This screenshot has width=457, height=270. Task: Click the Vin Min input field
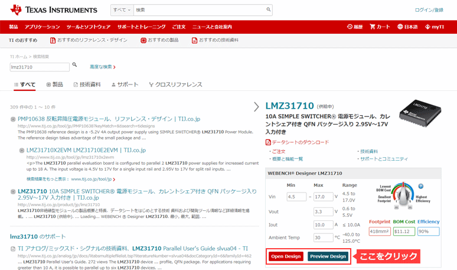coord(296,197)
